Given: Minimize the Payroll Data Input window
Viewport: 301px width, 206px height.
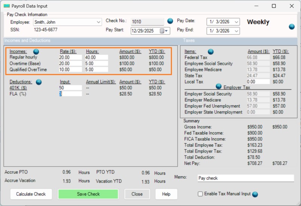Looking at the screenshot, I should click(256, 6).
